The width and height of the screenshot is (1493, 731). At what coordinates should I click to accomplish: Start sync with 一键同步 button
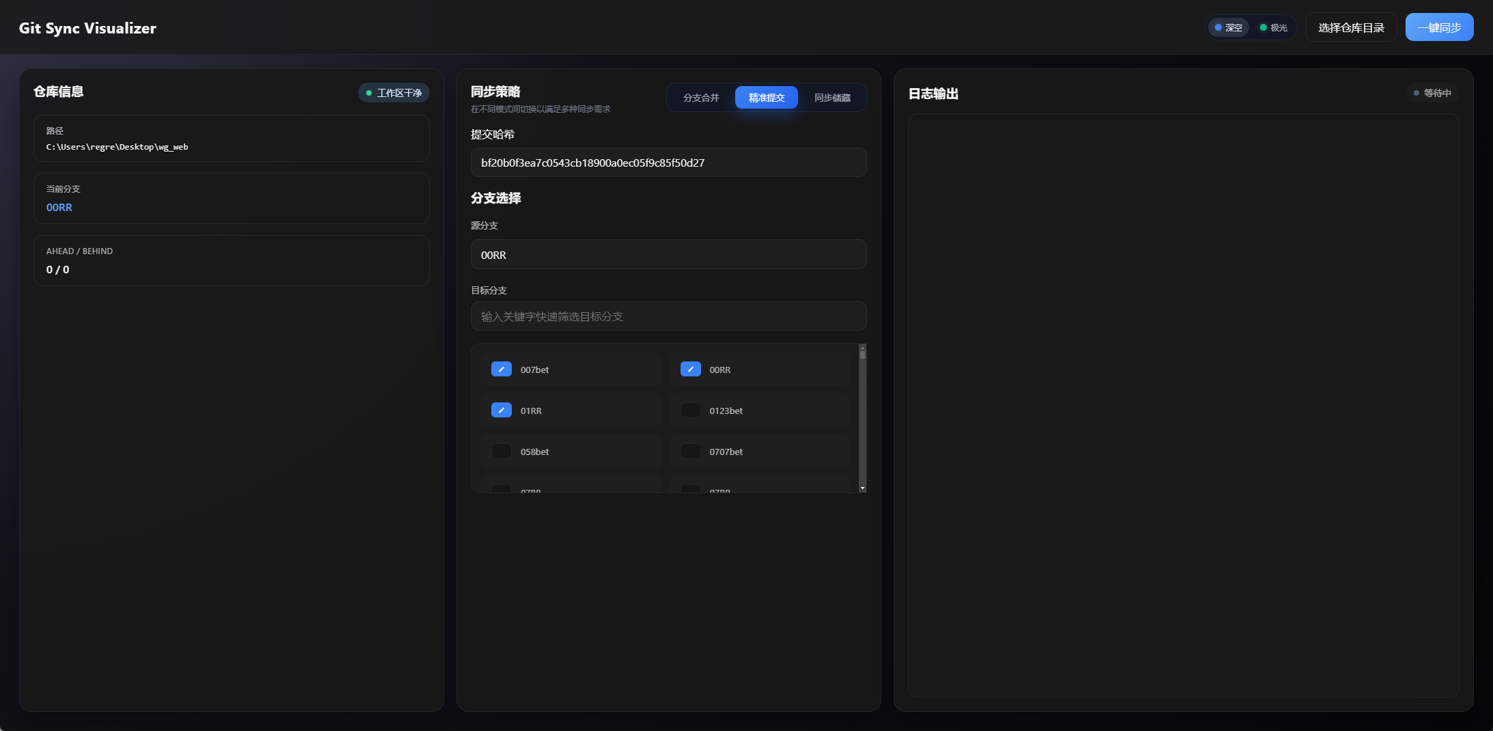click(x=1439, y=27)
